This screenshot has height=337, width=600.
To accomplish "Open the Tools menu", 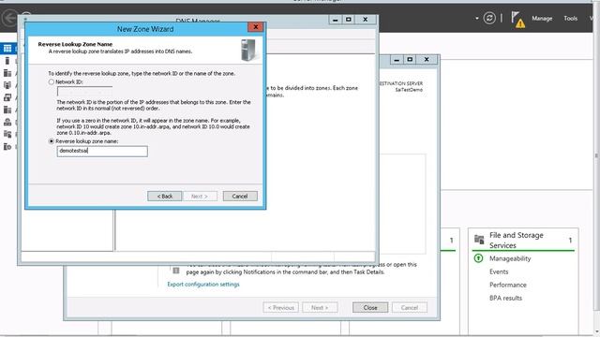I will point(570,19).
